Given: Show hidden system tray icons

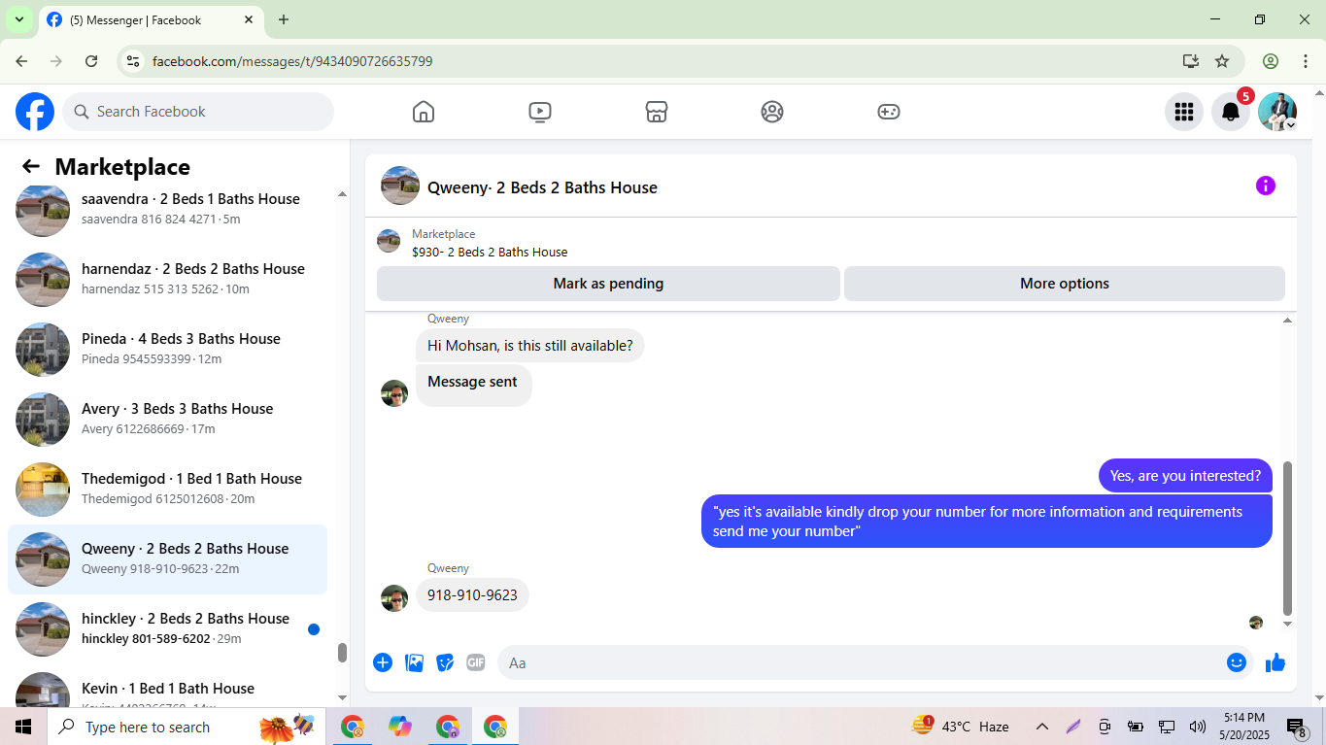Looking at the screenshot, I should pyautogui.click(x=1042, y=727).
